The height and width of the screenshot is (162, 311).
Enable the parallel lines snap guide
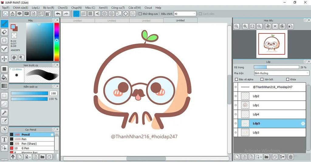[x=83, y=14]
